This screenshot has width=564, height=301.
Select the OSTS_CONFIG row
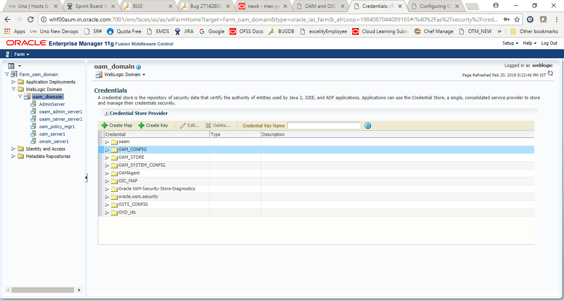[x=316, y=205]
